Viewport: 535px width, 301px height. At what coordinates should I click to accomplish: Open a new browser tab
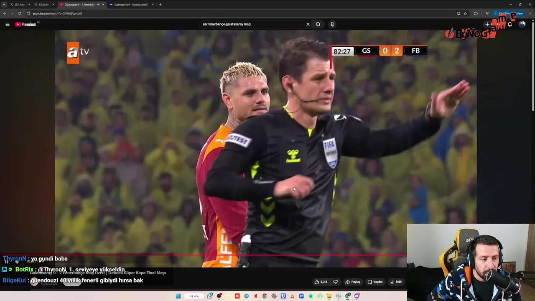coord(160,5)
